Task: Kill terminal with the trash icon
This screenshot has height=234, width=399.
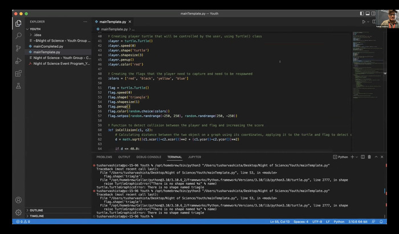Action: (369, 157)
